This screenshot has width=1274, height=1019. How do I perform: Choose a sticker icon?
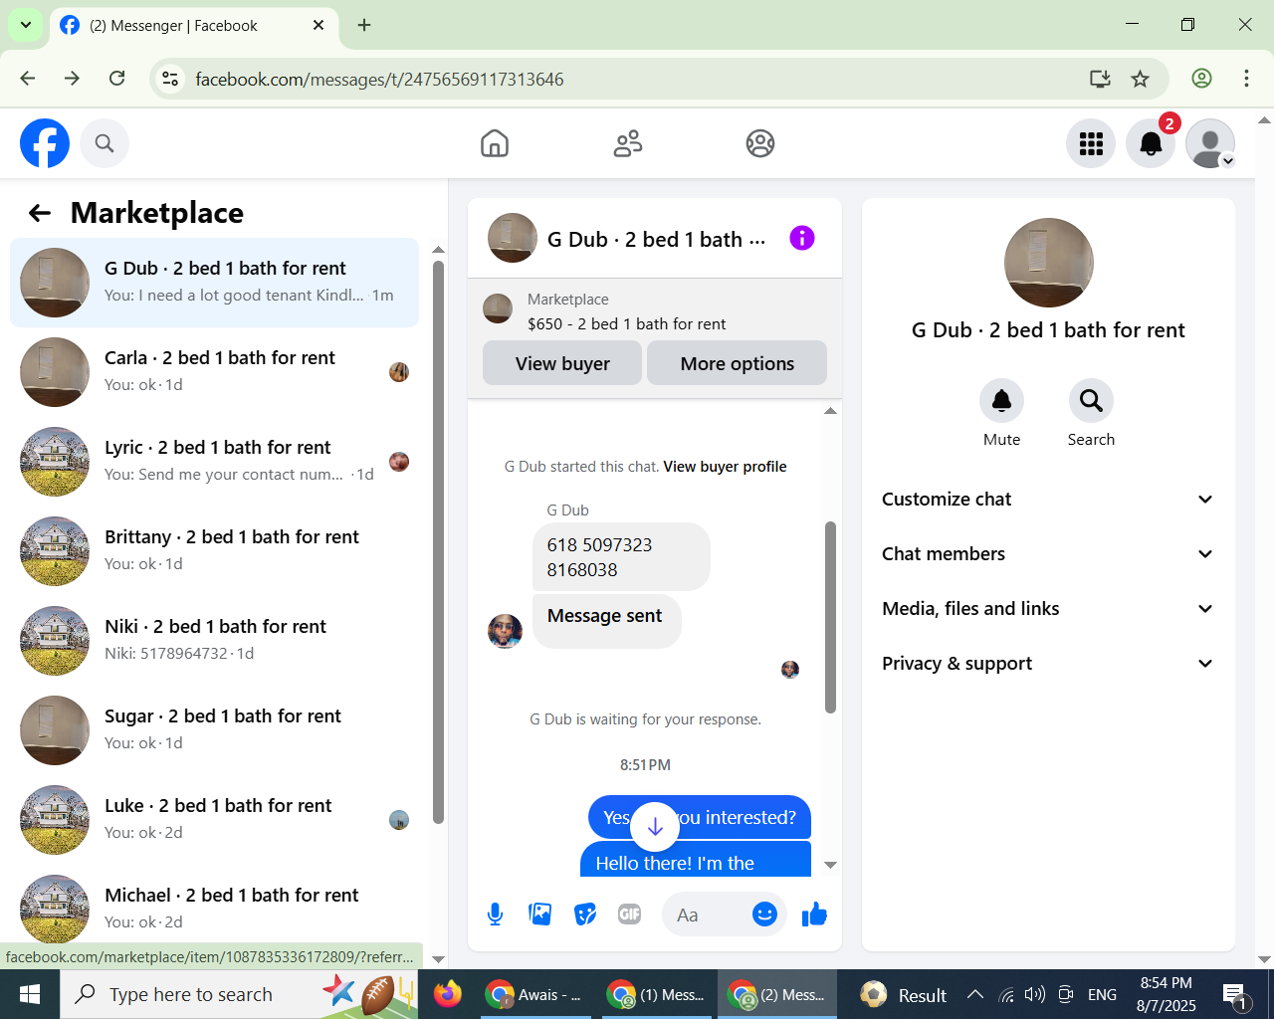coord(585,915)
